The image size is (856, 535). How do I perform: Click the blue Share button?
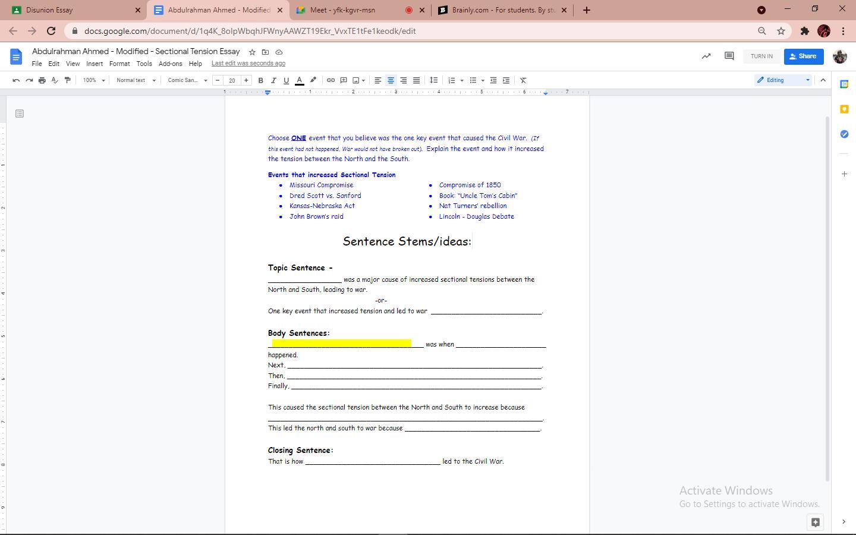click(803, 56)
